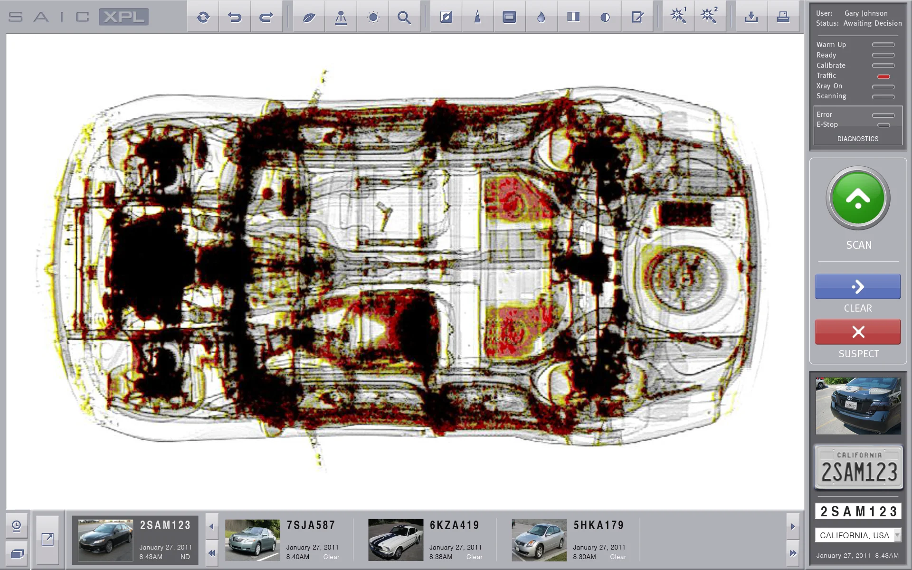Viewport: 912px width, 570px height.
Task: Click the print icon
Action: click(x=783, y=18)
